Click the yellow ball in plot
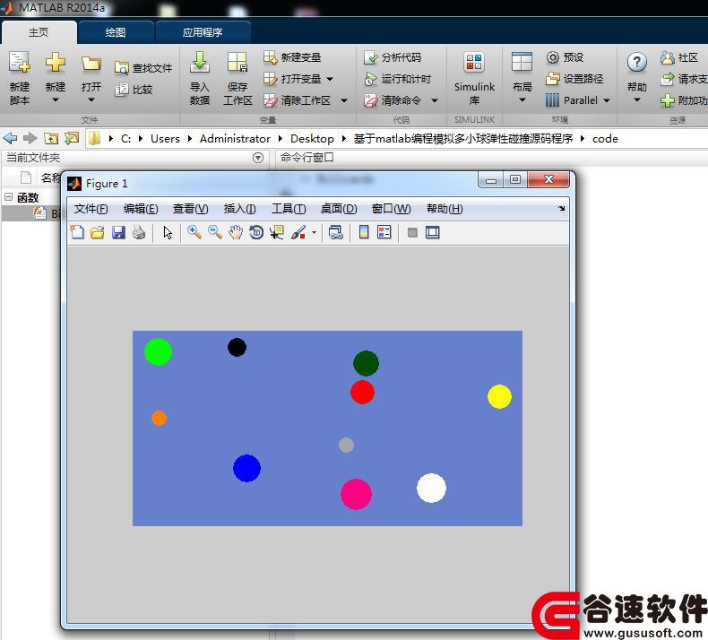708x640 pixels. [499, 396]
